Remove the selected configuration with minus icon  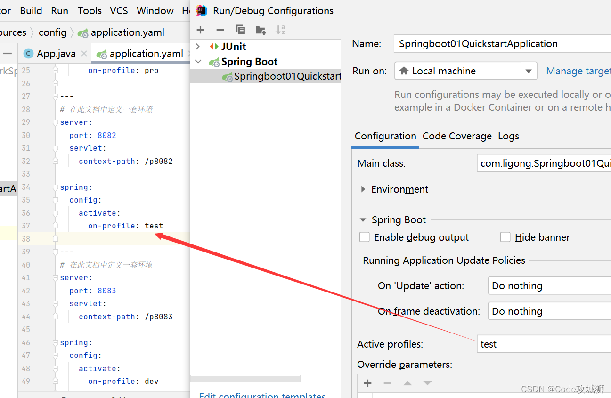[x=220, y=30]
